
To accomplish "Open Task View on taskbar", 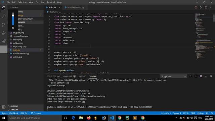I will pyautogui.click(x=66, y=118).
